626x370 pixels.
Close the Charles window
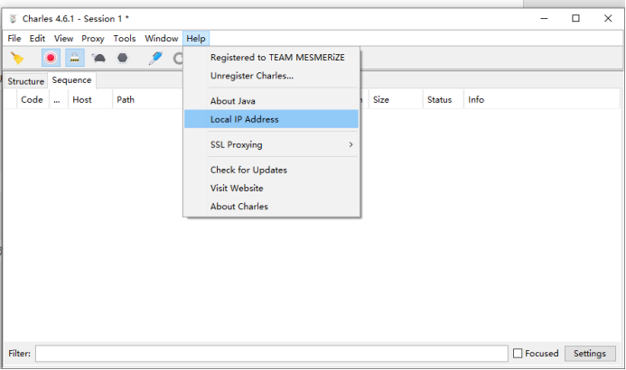tap(608, 18)
